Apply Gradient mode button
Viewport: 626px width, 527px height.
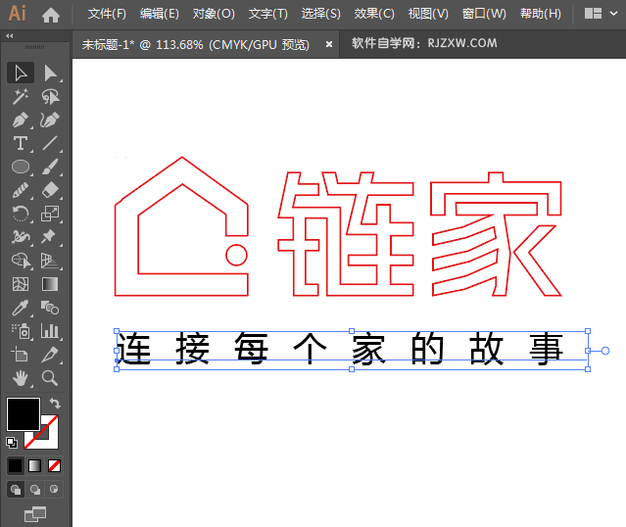point(34,465)
